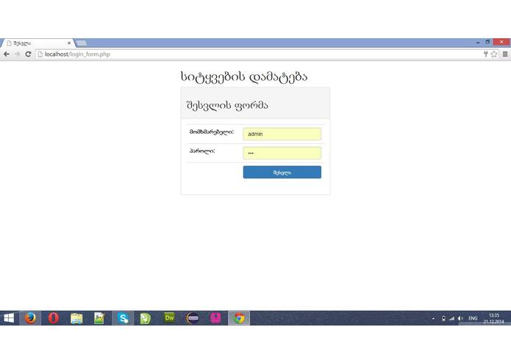
Task: Open Dreamweaver from the taskbar
Action: click(x=169, y=317)
